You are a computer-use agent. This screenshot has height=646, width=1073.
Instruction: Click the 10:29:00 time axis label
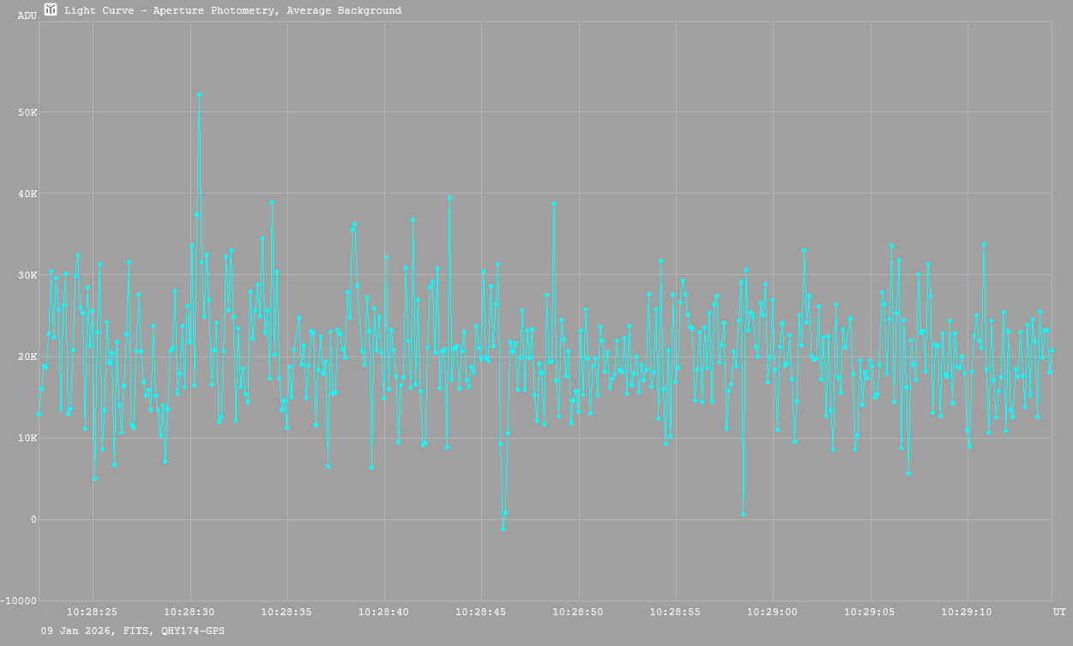(x=773, y=613)
